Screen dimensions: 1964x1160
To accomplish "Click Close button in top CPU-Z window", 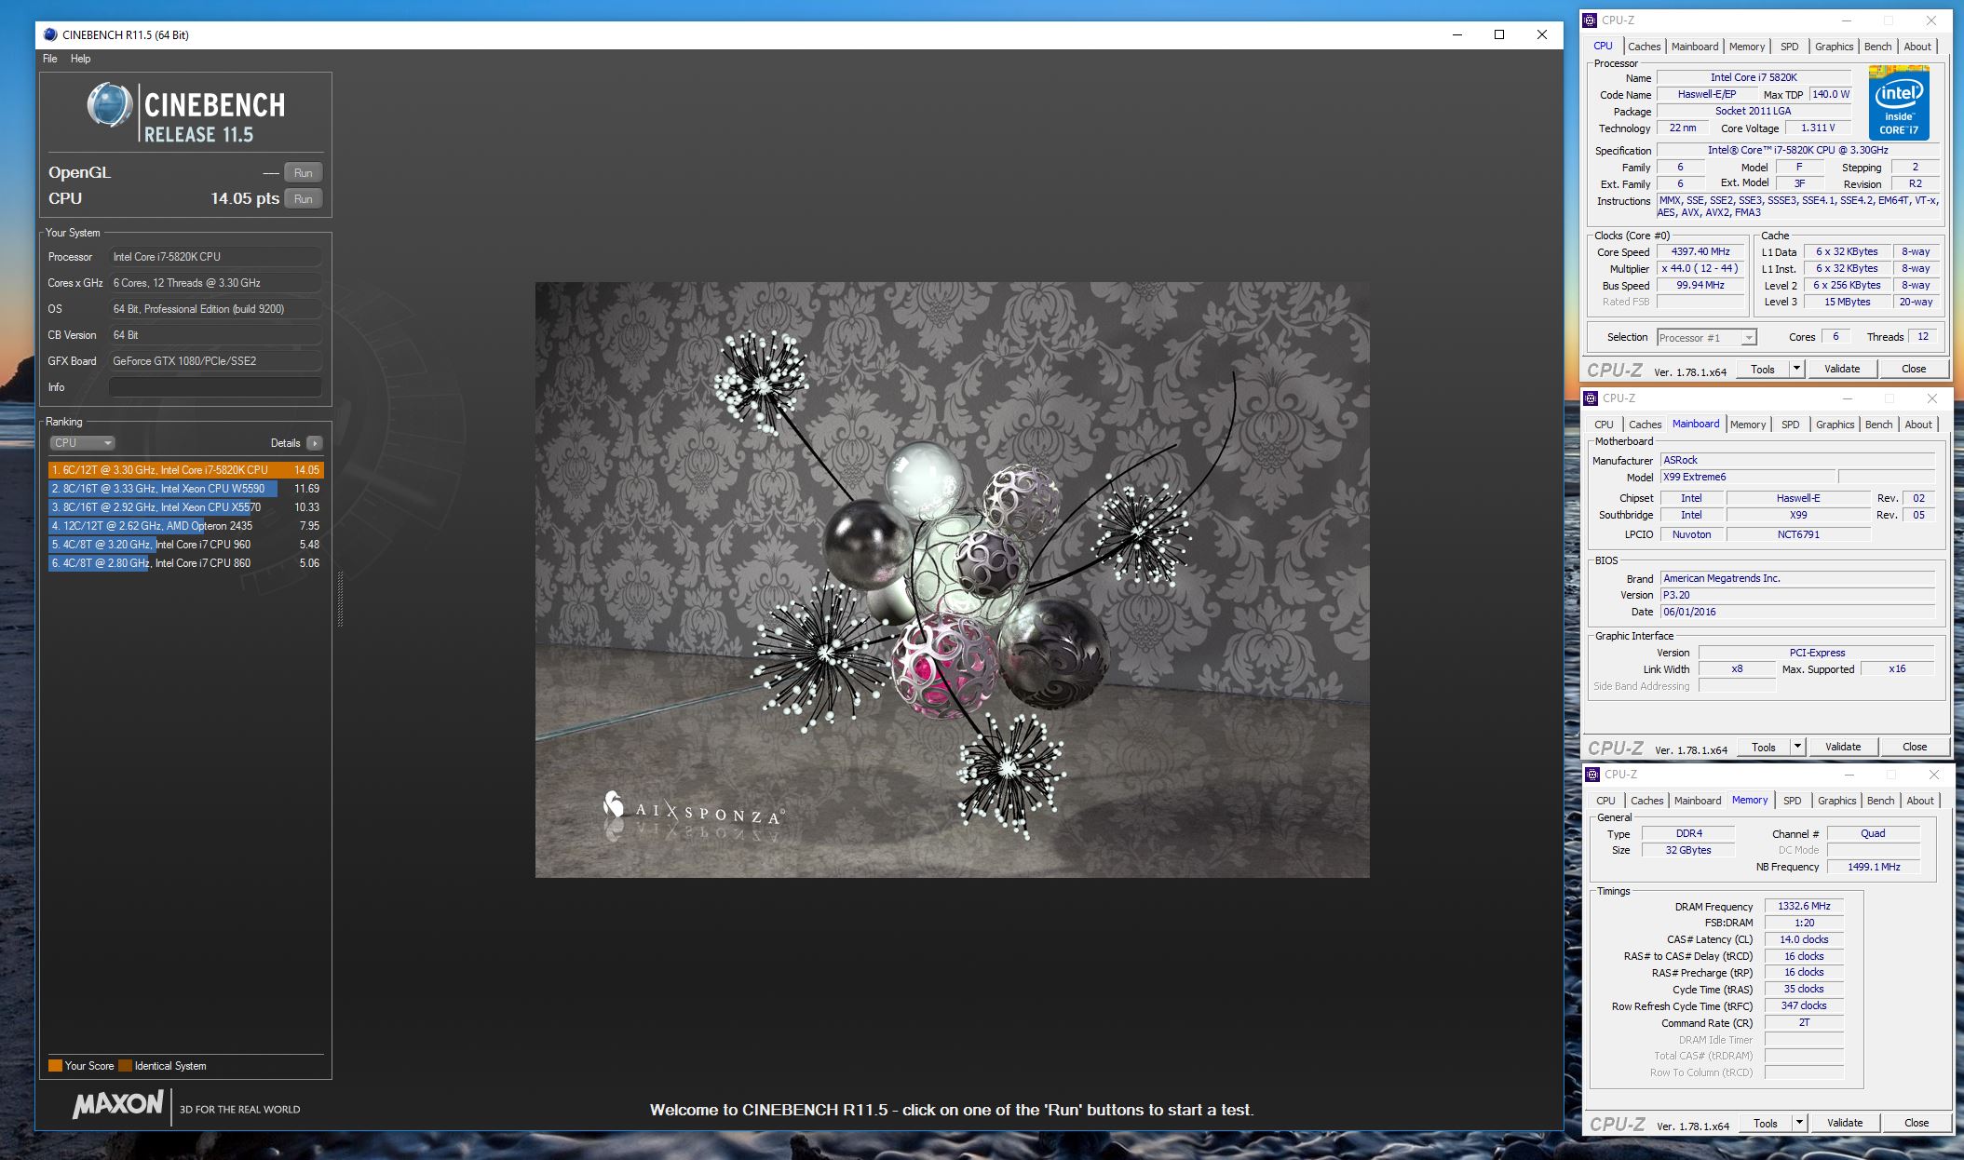I will (x=1913, y=370).
